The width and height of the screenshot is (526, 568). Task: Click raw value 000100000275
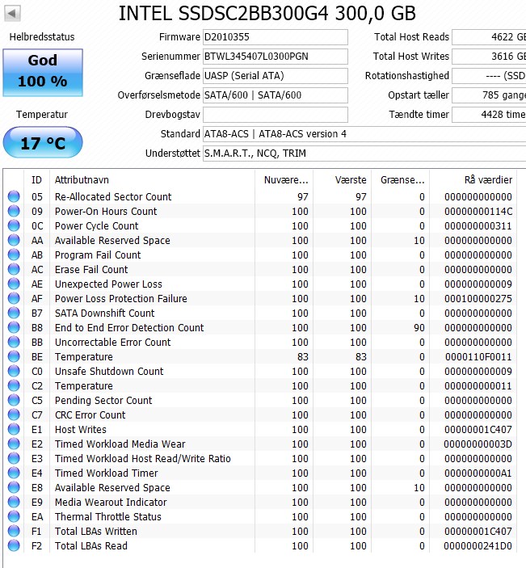coord(478,298)
